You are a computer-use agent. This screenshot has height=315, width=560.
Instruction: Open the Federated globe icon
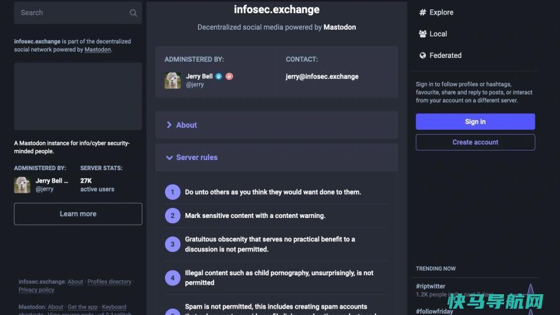pyautogui.click(x=423, y=55)
